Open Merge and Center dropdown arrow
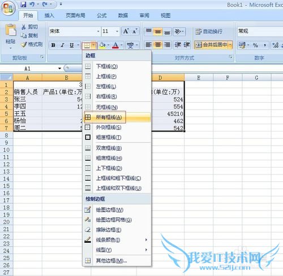This screenshot has height=276, width=283. (x=230, y=45)
